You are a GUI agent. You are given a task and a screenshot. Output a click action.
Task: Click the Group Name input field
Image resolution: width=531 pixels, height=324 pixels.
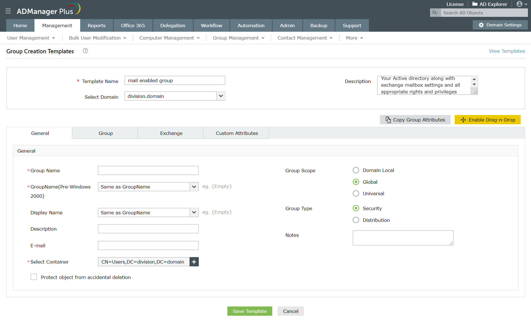pyautogui.click(x=148, y=171)
